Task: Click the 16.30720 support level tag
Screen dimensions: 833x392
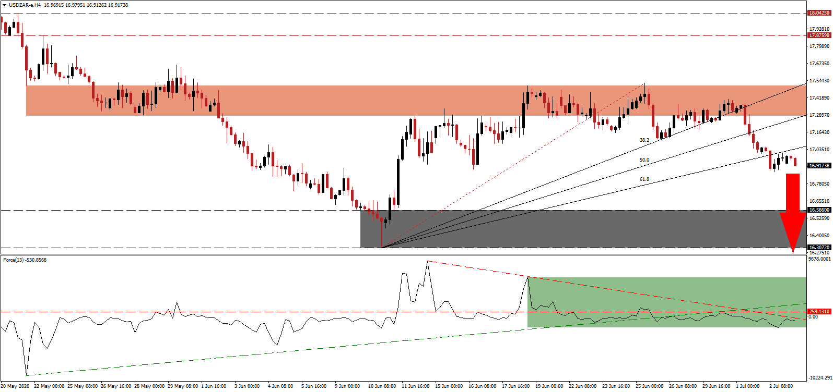Action: tap(819, 248)
